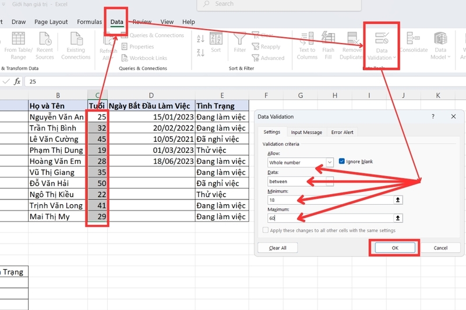Open Workbook Links
The width and height of the screenshot is (466, 310).
pos(144,58)
